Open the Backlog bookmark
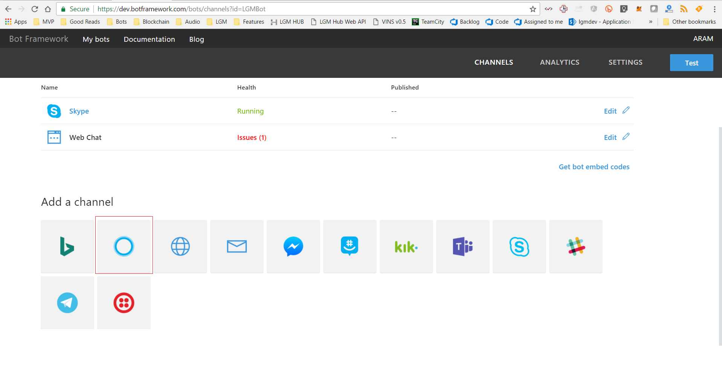722x372 pixels. pyautogui.click(x=465, y=22)
